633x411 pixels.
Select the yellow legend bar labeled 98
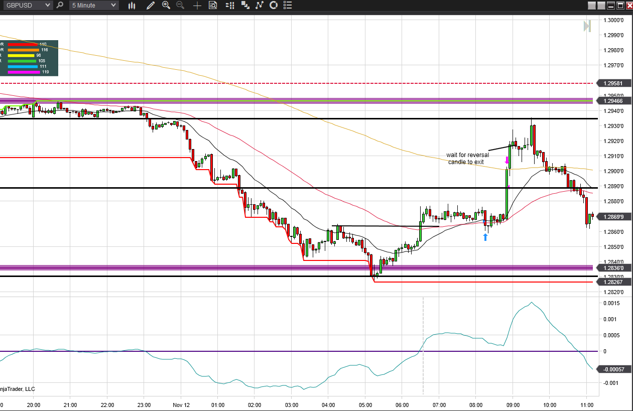(22, 55)
